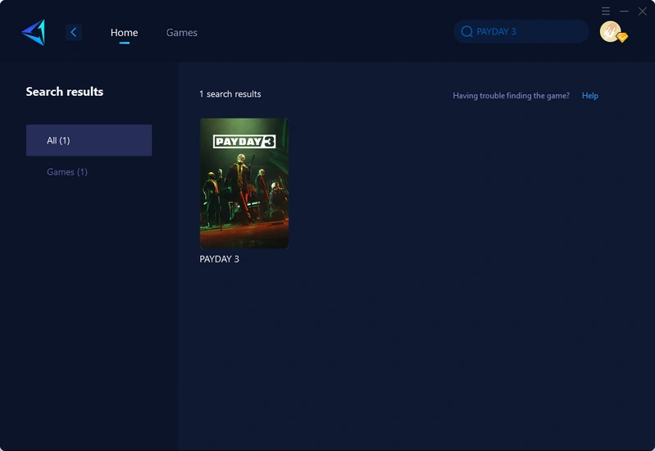The image size is (655, 451).
Task: Minimize the application window
Action: pyautogui.click(x=624, y=11)
